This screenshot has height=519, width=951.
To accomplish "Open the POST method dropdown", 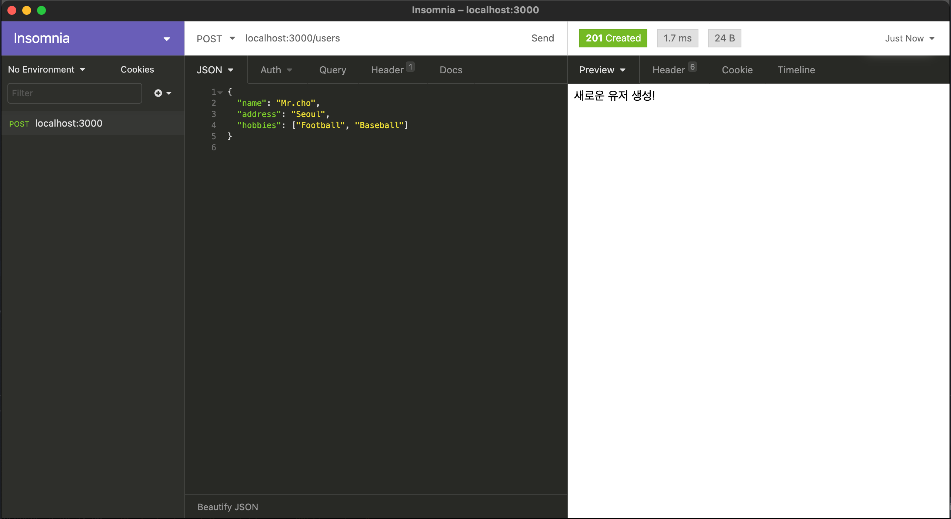I will tap(216, 38).
